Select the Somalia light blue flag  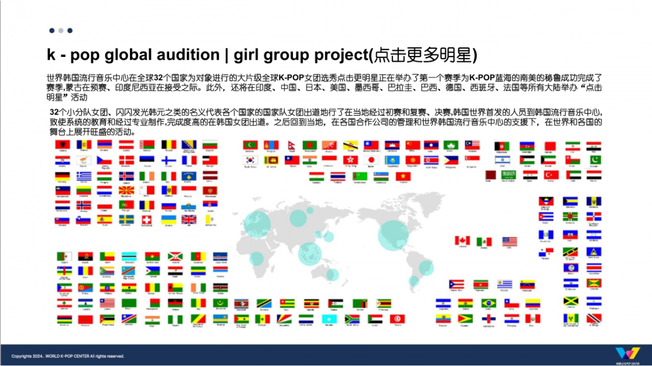pos(328,318)
